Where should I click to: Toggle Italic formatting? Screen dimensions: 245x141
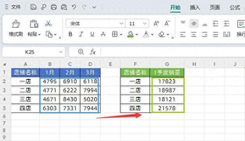point(81,34)
